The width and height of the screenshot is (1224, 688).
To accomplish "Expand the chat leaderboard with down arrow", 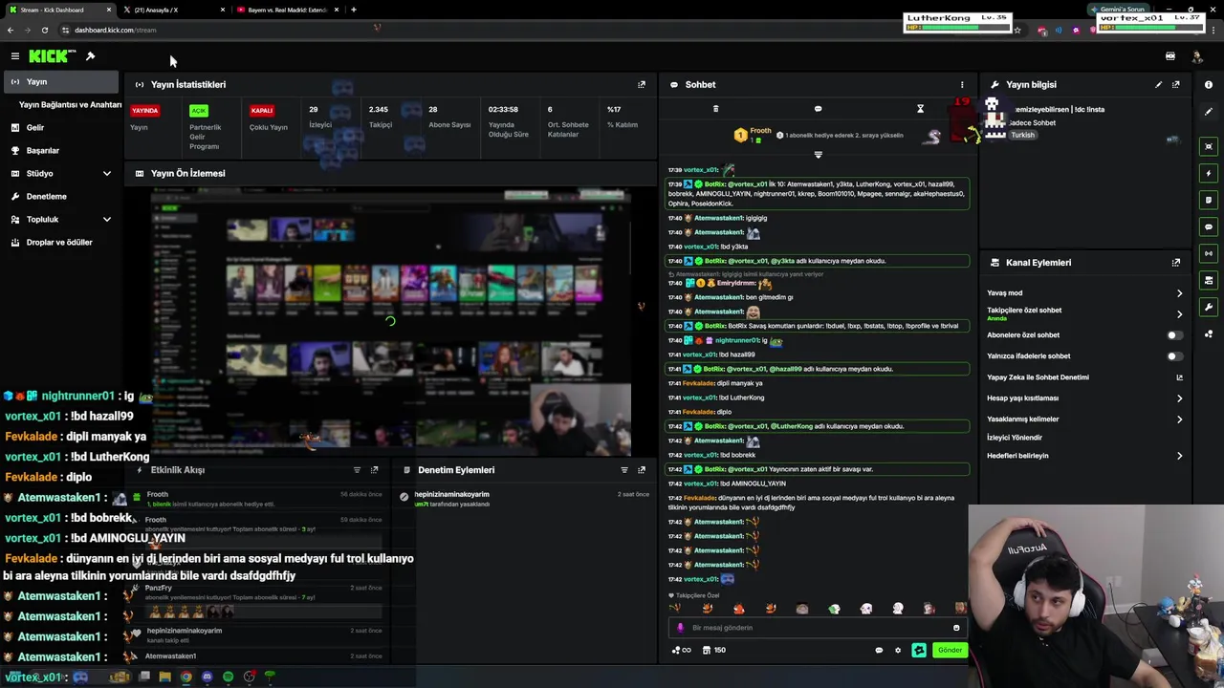I will [x=818, y=154].
